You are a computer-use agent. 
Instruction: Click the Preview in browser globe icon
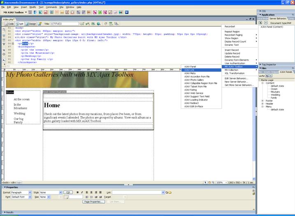click(x=99, y=24)
